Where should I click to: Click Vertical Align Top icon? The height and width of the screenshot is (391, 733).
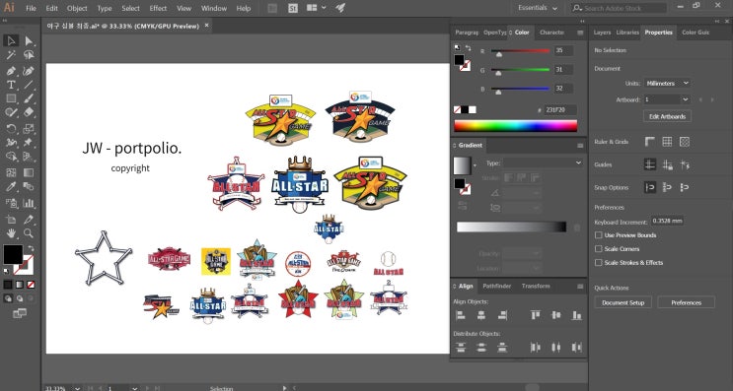[536, 315]
